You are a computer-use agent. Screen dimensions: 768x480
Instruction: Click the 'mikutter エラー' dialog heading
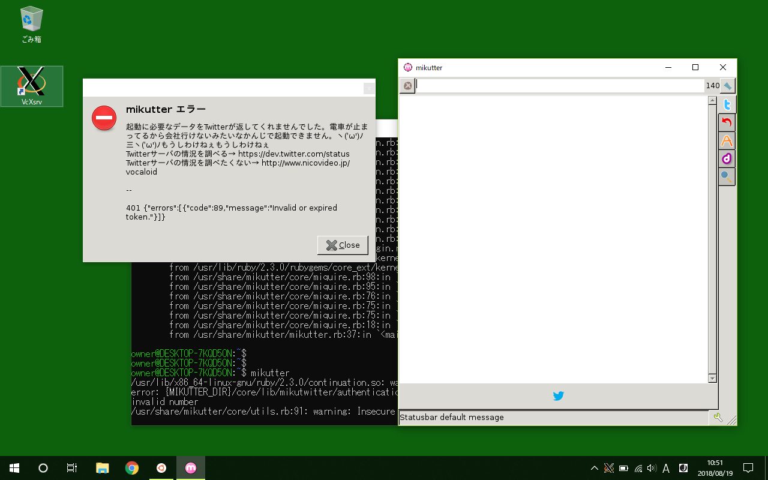[166, 109]
